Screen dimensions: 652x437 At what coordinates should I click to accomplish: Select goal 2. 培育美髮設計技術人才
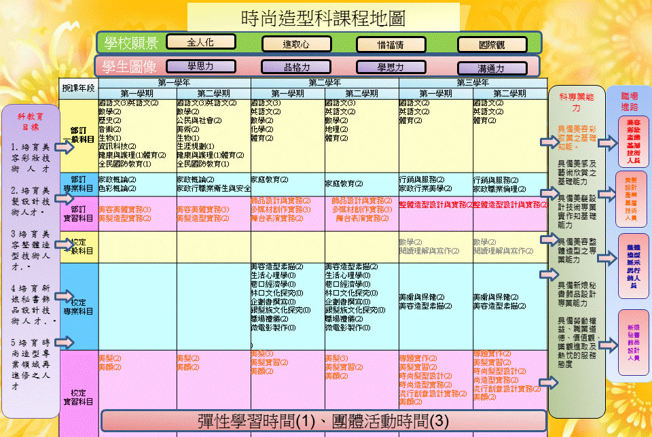pyautogui.click(x=31, y=201)
